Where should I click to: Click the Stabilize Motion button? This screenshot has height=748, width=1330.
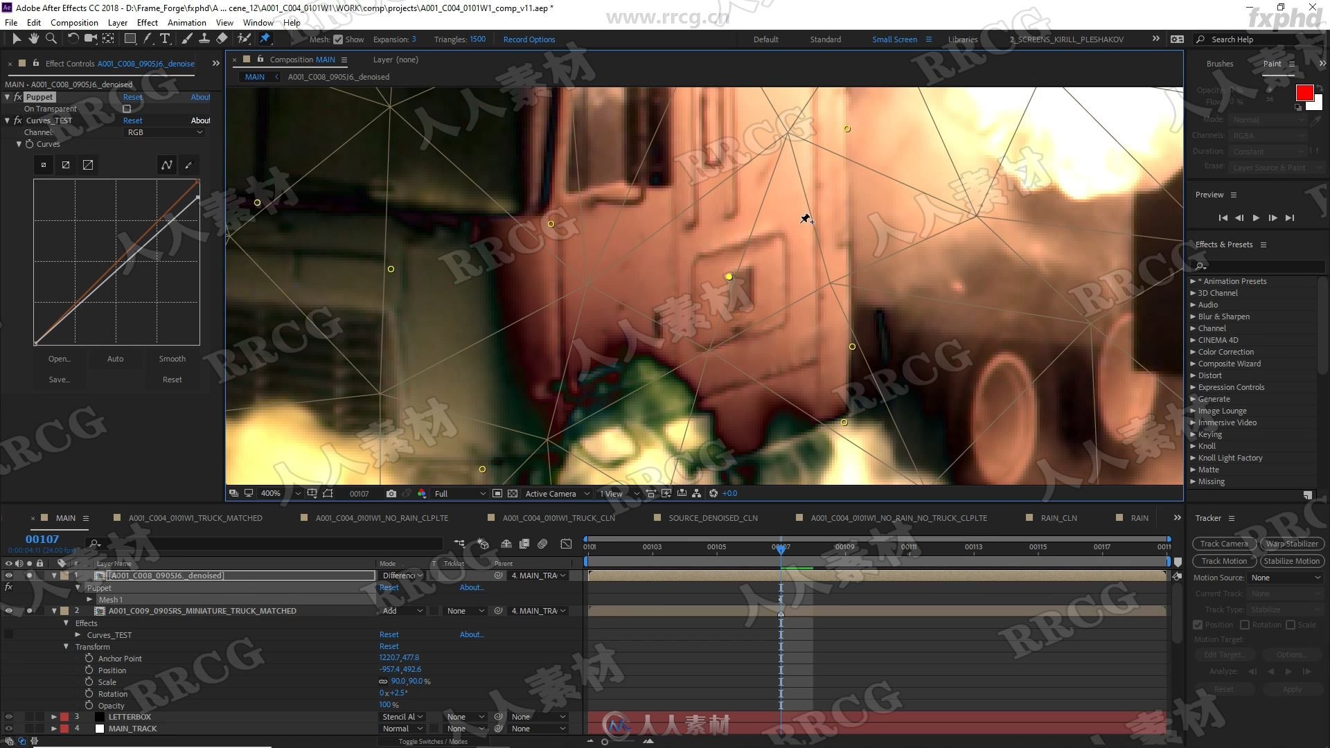(1292, 561)
